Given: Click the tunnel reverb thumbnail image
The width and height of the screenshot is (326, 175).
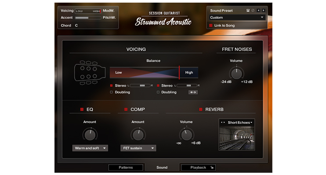Looking at the screenshot, I should (x=237, y=138).
